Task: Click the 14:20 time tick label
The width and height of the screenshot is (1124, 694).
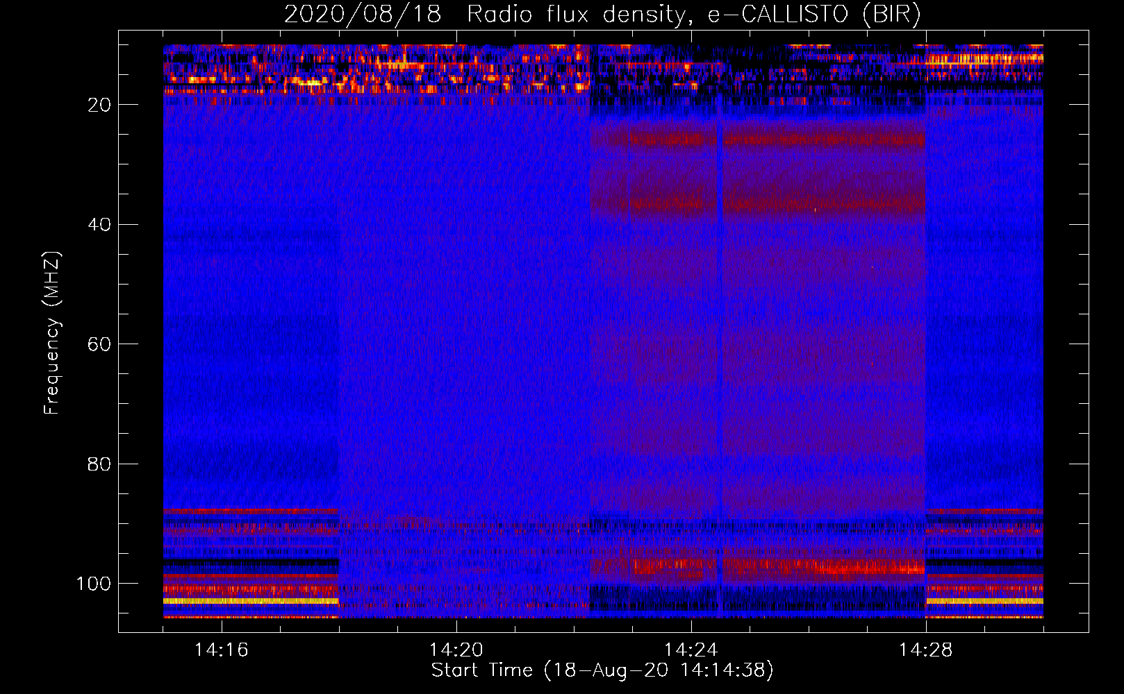Action: point(456,650)
